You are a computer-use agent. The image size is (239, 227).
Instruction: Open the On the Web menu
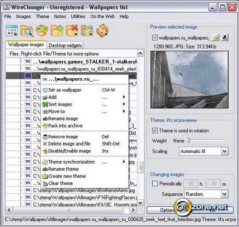coord(102,16)
